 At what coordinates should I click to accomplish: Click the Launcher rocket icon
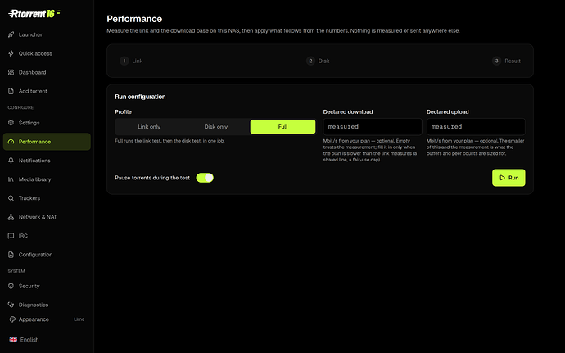[x=11, y=34]
